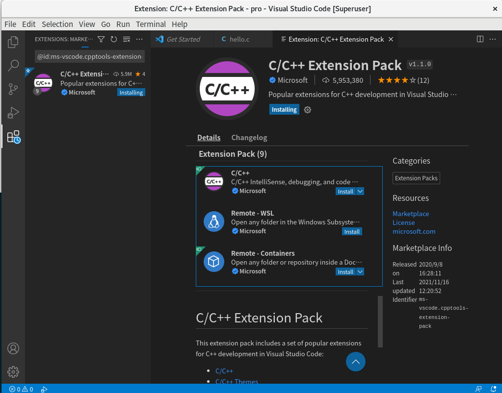Open the View menu

coord(87,25)
